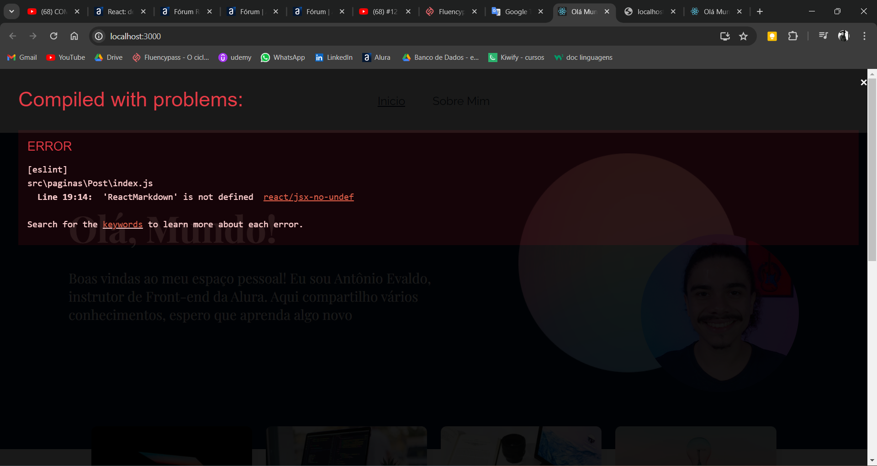This screenshot has height=466, width=877.
Task: Open the Gmail bookmark
Action: 22,58
